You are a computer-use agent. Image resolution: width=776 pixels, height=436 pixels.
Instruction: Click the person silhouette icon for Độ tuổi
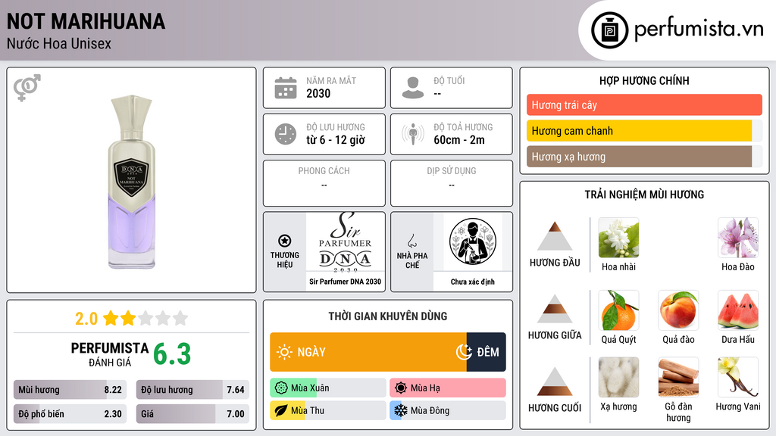pyautogui.click(x=413, y=88)
